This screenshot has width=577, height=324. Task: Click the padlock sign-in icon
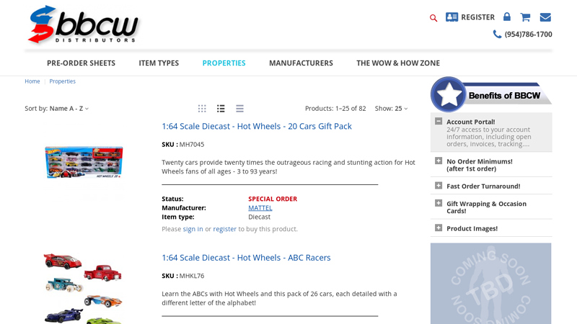coord(507,17)
